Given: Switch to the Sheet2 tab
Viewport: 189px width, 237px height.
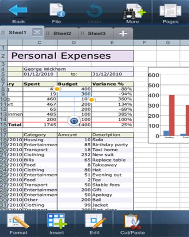Looking at the screenshot, I should click(x=62, y=33).
